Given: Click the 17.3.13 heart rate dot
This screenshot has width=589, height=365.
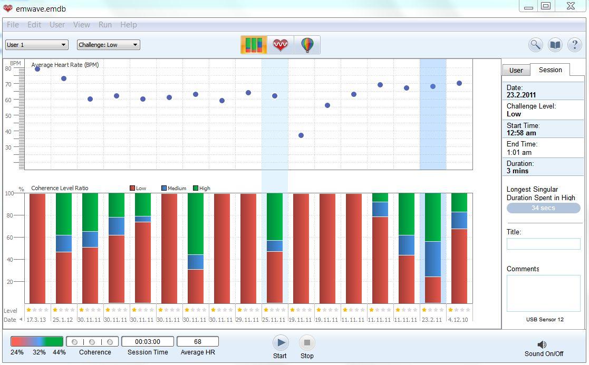Looking at the screenshot, I should click(37, 69).
